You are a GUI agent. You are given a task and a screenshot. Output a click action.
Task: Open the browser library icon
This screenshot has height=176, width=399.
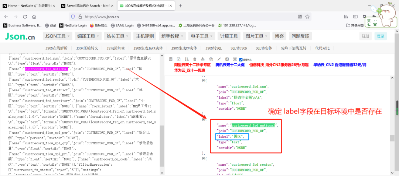tap(346, 17)
